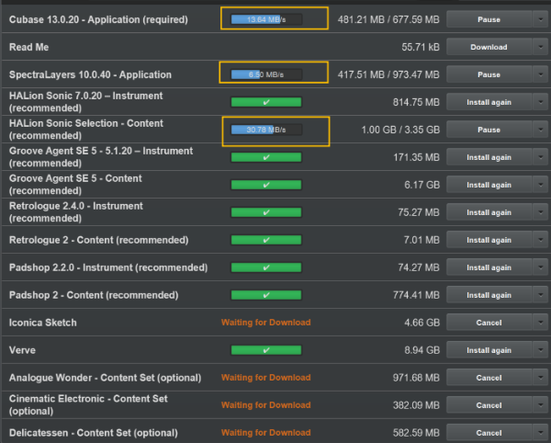Click the 55.71 kB size value
Image resolution: width=551 pixels, height=443 pixels.
(421, 47)
